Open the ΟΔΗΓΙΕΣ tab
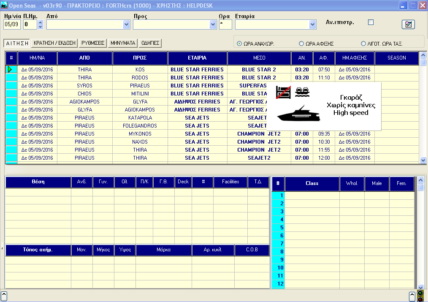This screenshot has height=302, width=428. pyautogui.click(x=150, y=43)
